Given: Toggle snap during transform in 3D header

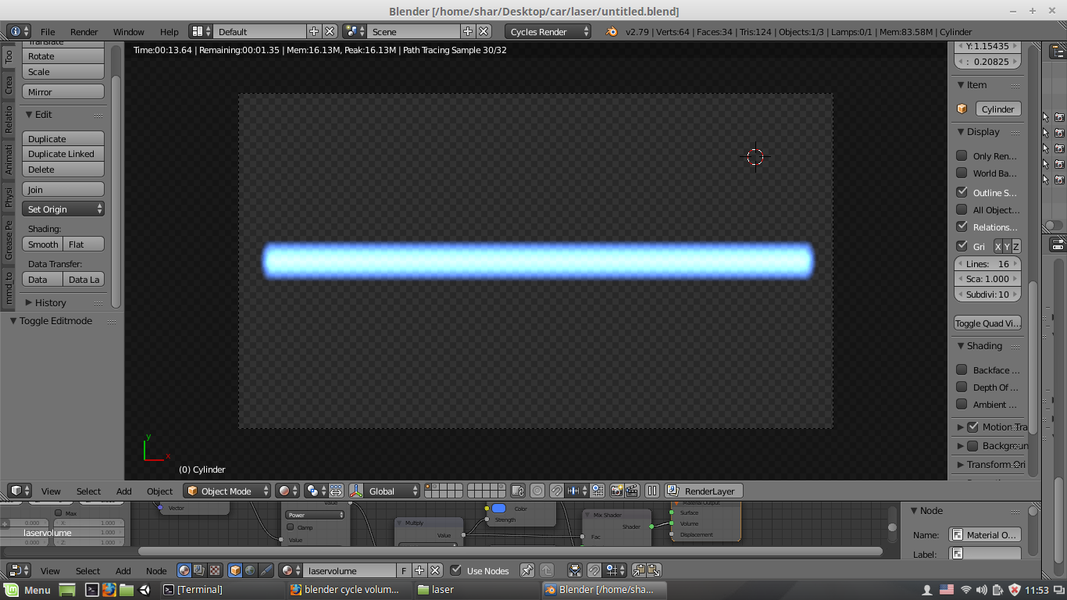Looking at the screenshot, I should click(x=556, y=491).
